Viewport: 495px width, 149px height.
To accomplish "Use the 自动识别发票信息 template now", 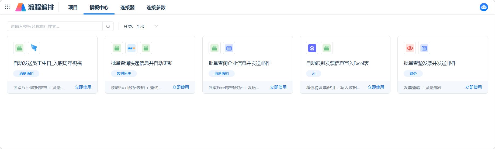I will [x=376, y=87].
